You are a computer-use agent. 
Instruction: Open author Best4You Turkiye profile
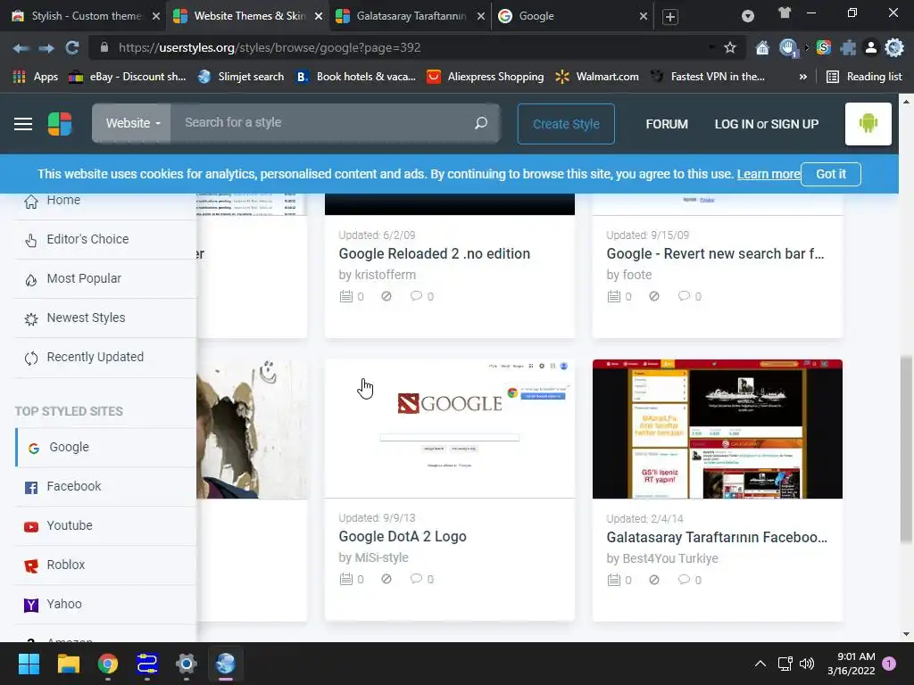pos(670,558)
